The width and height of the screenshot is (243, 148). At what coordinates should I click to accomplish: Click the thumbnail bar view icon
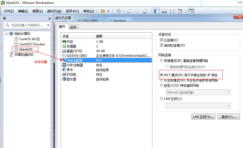(x=164, y=11)
